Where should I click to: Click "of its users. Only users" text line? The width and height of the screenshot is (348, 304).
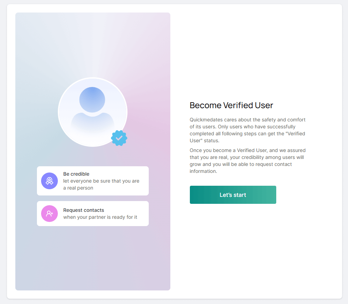coord(217,127)
